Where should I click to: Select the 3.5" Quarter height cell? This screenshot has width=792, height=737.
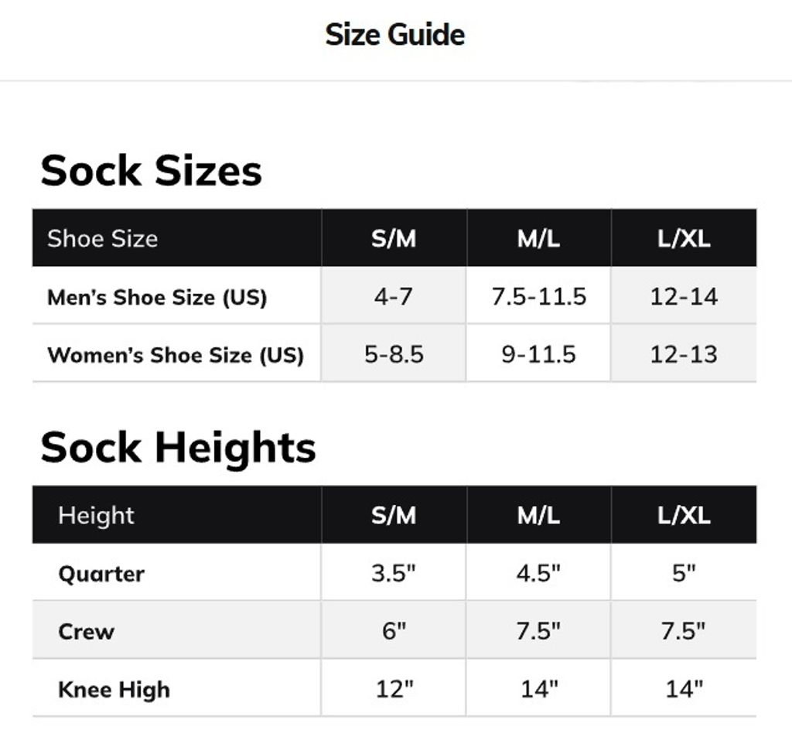pyautogui.click(x=394, y=574)
